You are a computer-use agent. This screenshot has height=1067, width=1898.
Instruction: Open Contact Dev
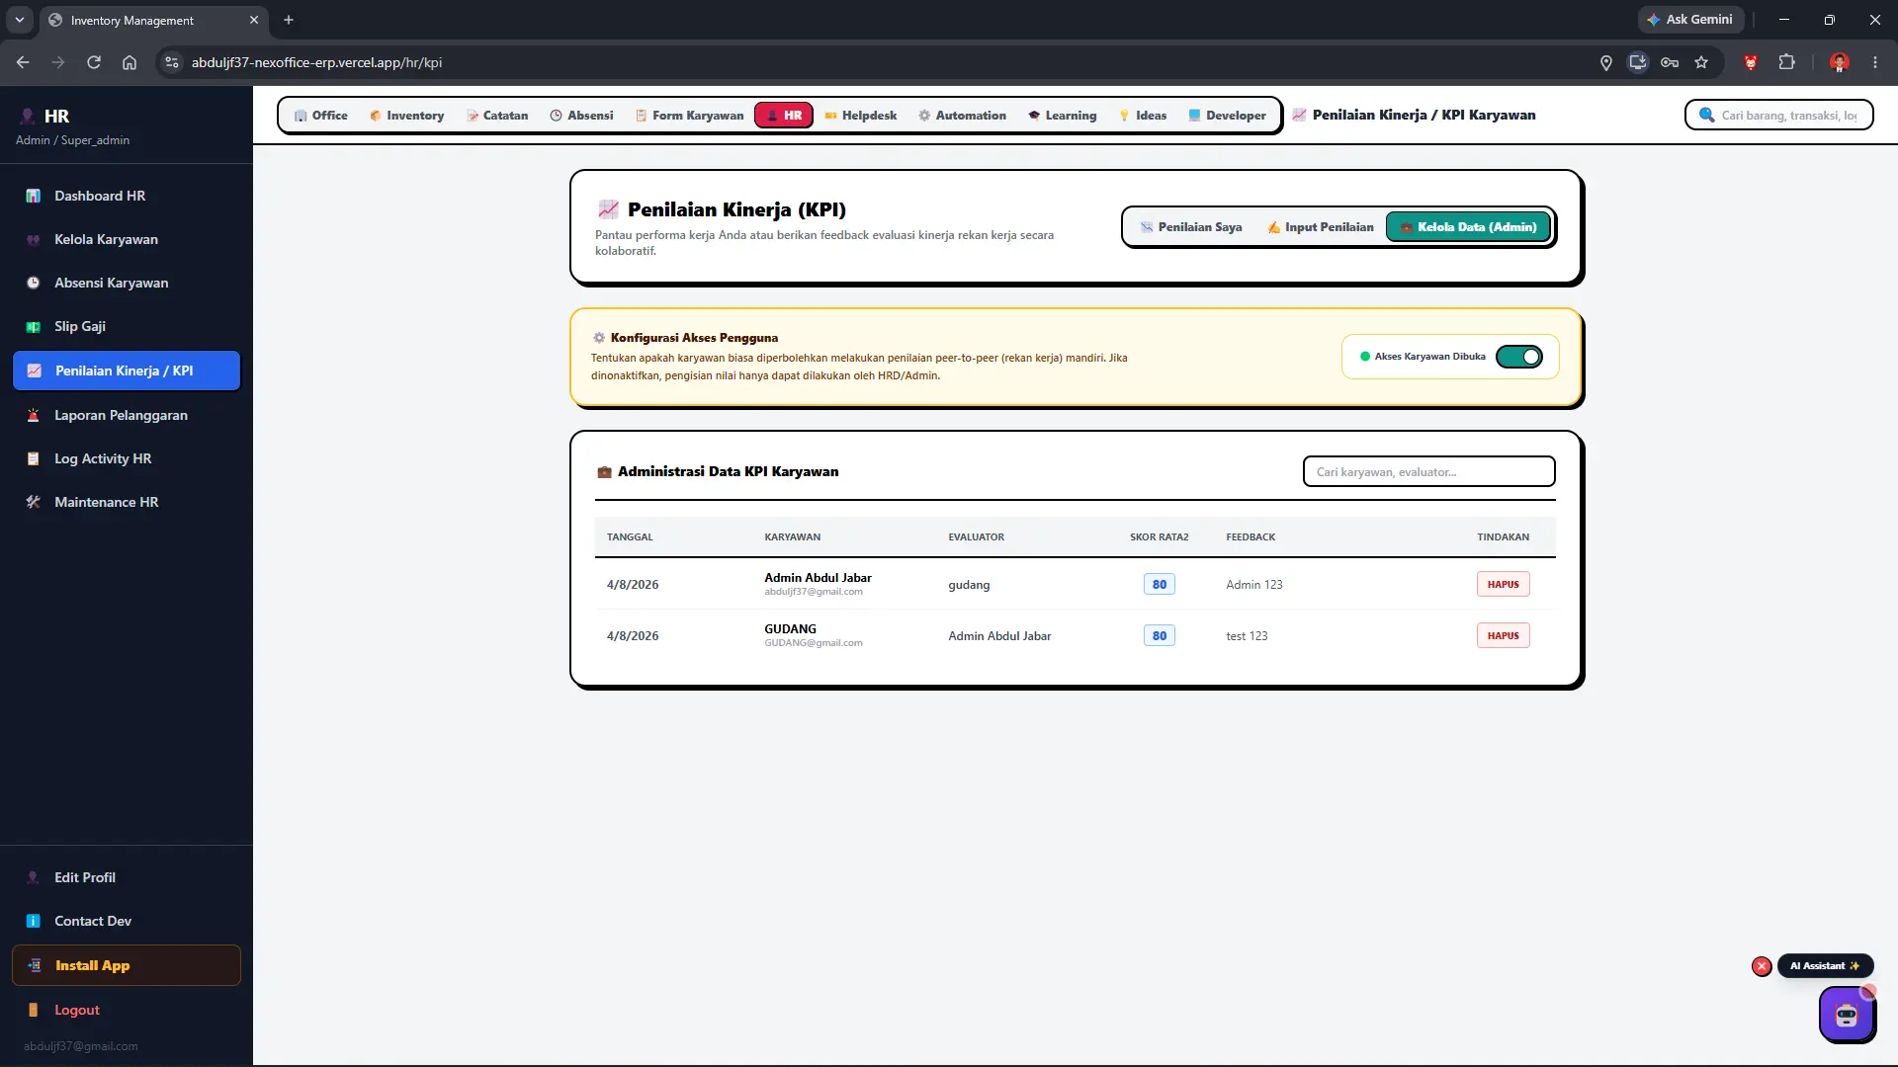127,921
